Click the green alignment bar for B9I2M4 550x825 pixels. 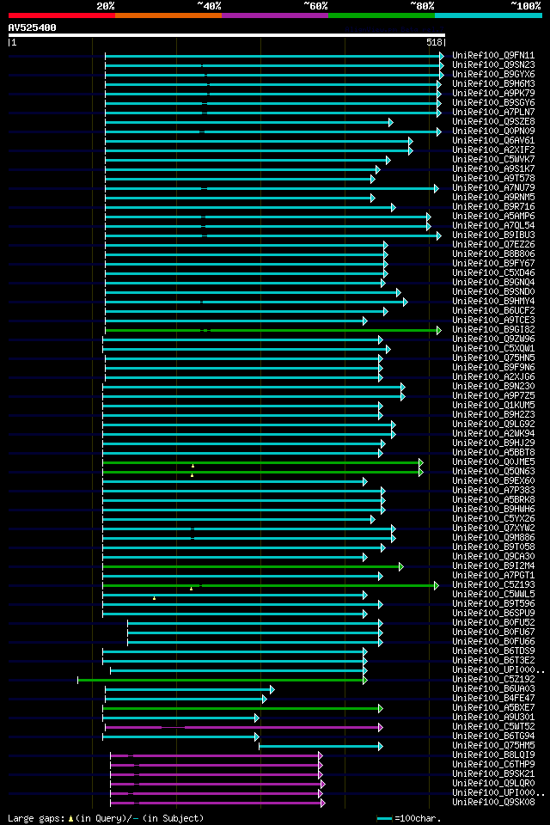253,567
